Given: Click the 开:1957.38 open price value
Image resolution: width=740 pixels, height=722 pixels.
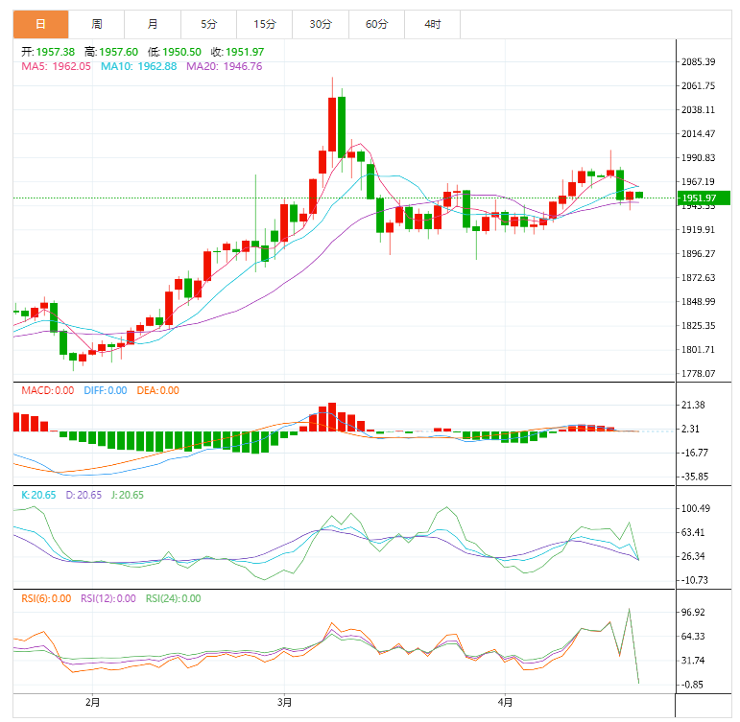Looking at the screenshot, I should point(48,52).
